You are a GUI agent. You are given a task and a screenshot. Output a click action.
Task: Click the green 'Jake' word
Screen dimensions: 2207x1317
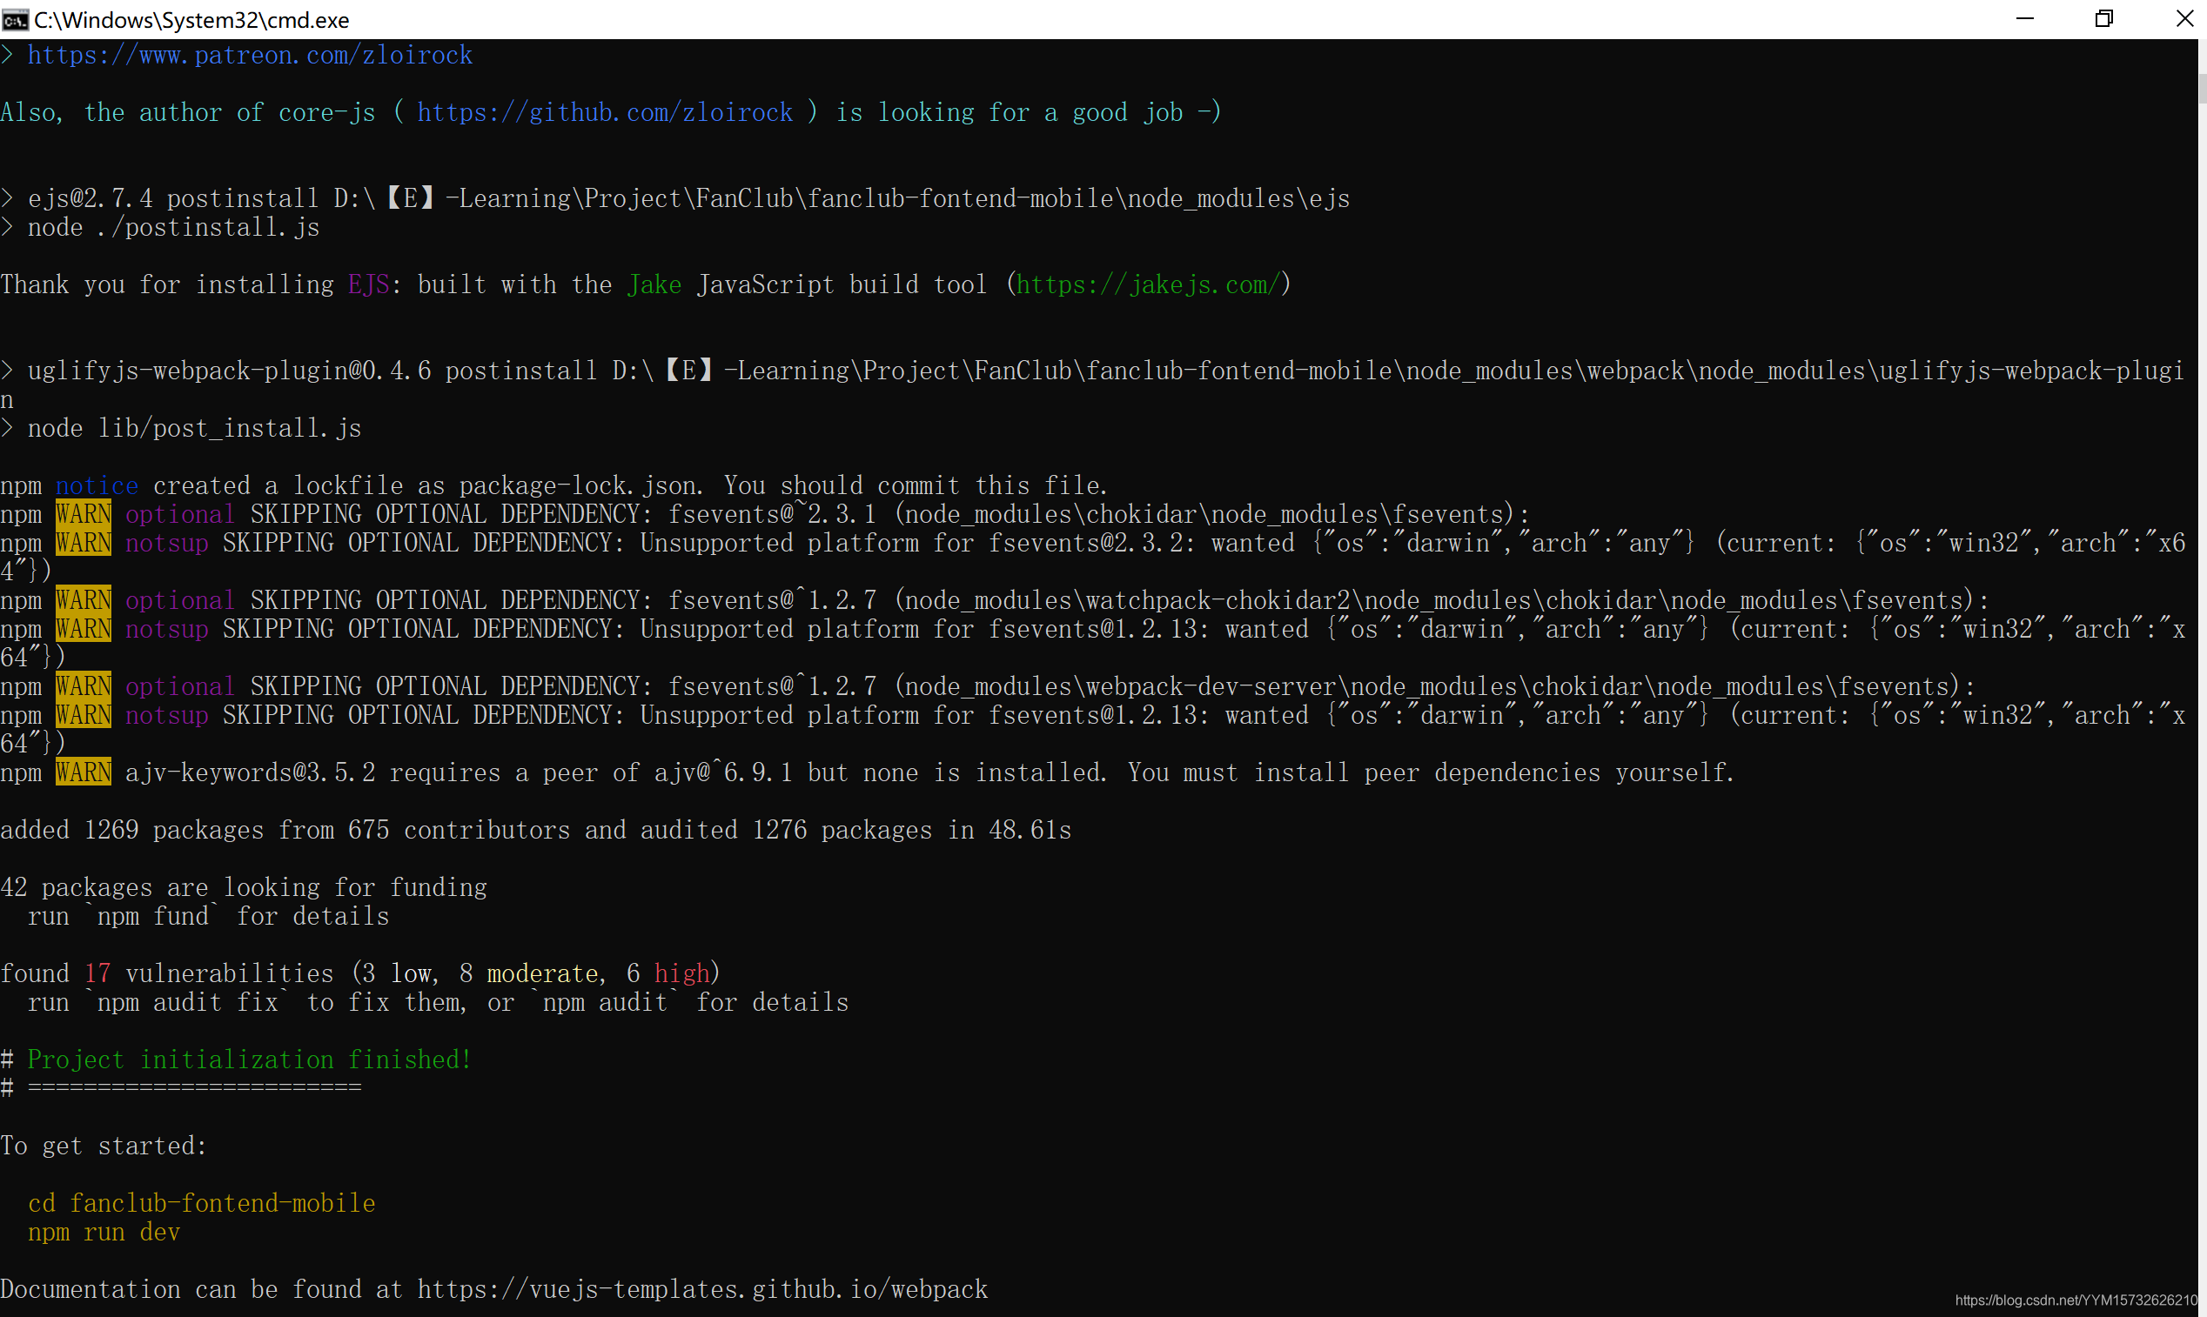(654, 284)
